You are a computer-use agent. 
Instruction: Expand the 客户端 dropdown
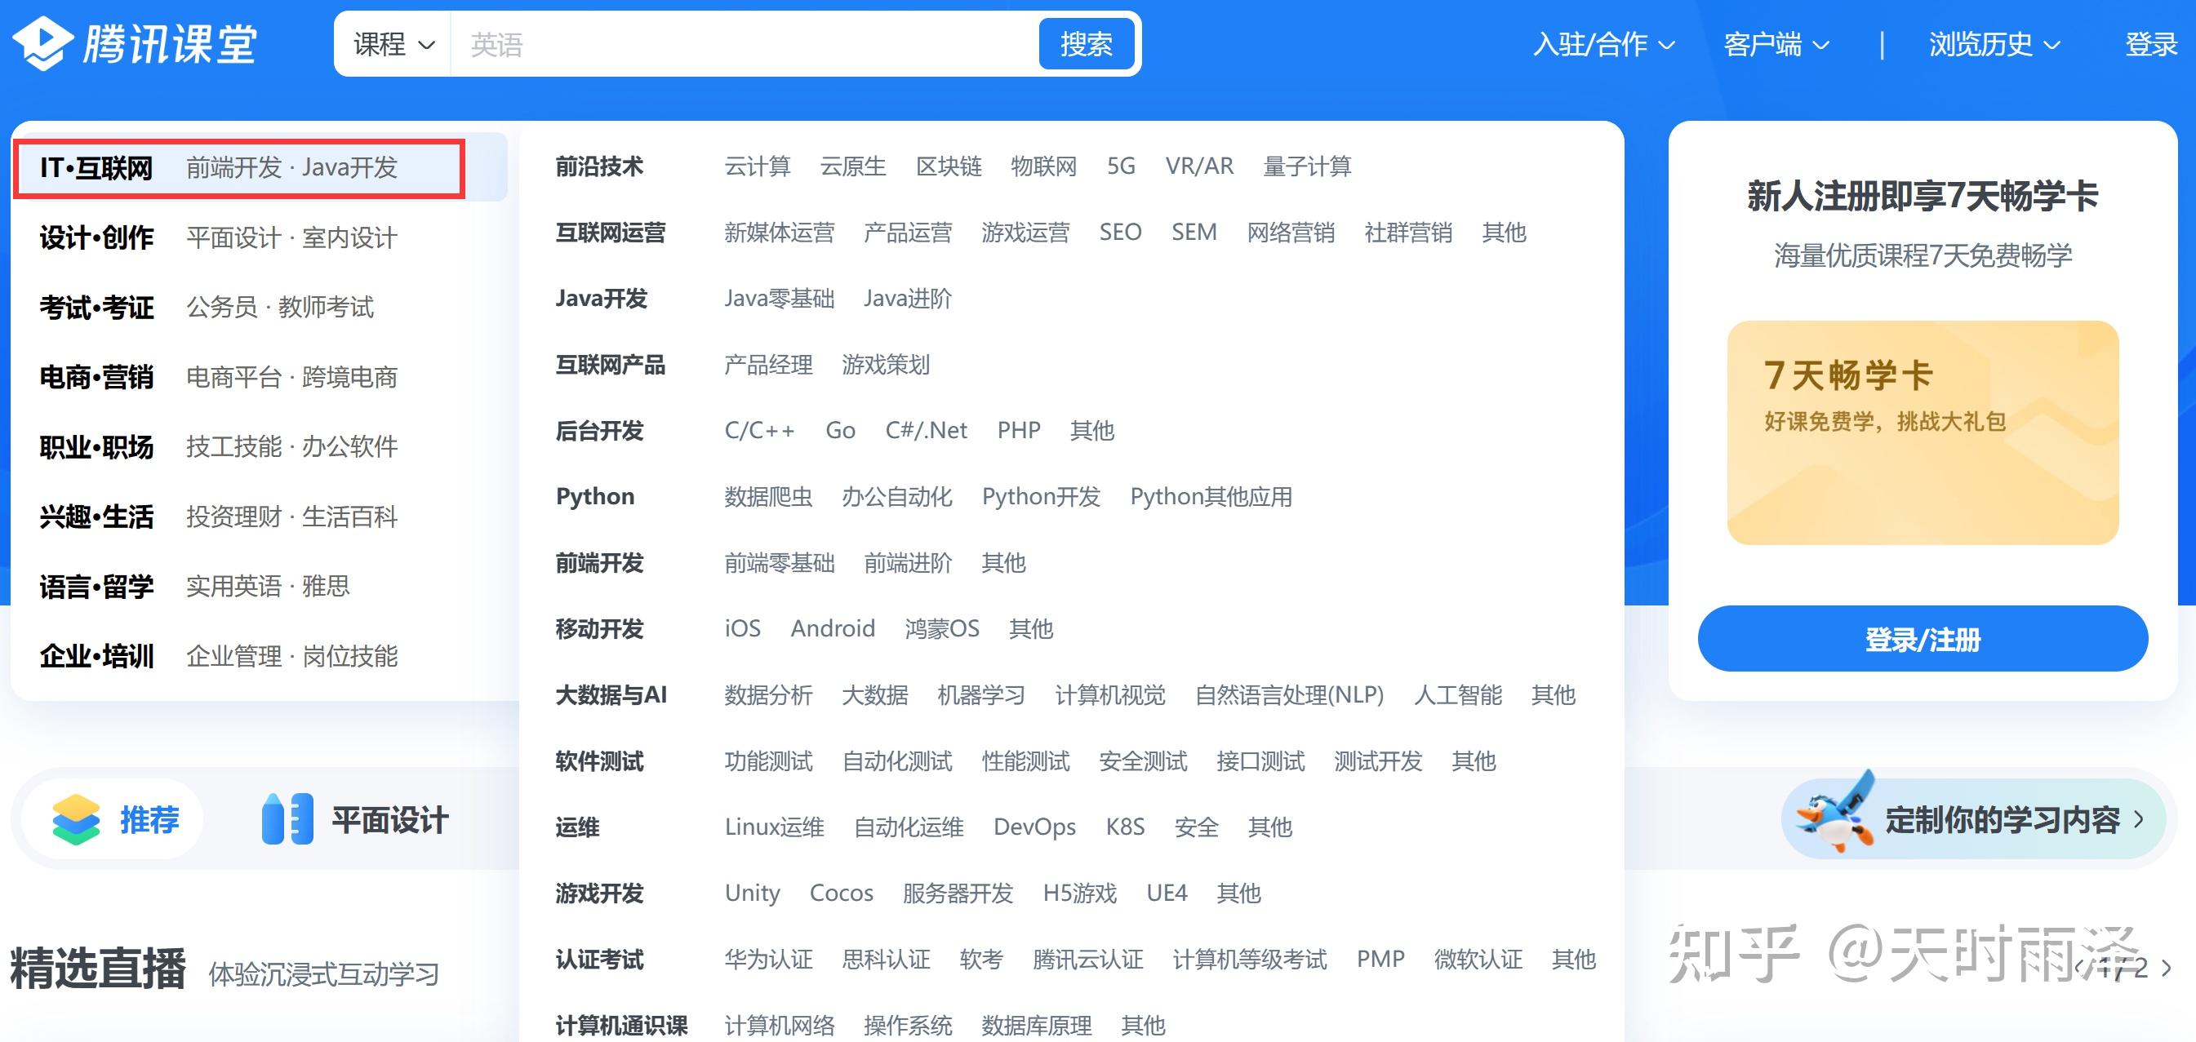pos(1776,44)
